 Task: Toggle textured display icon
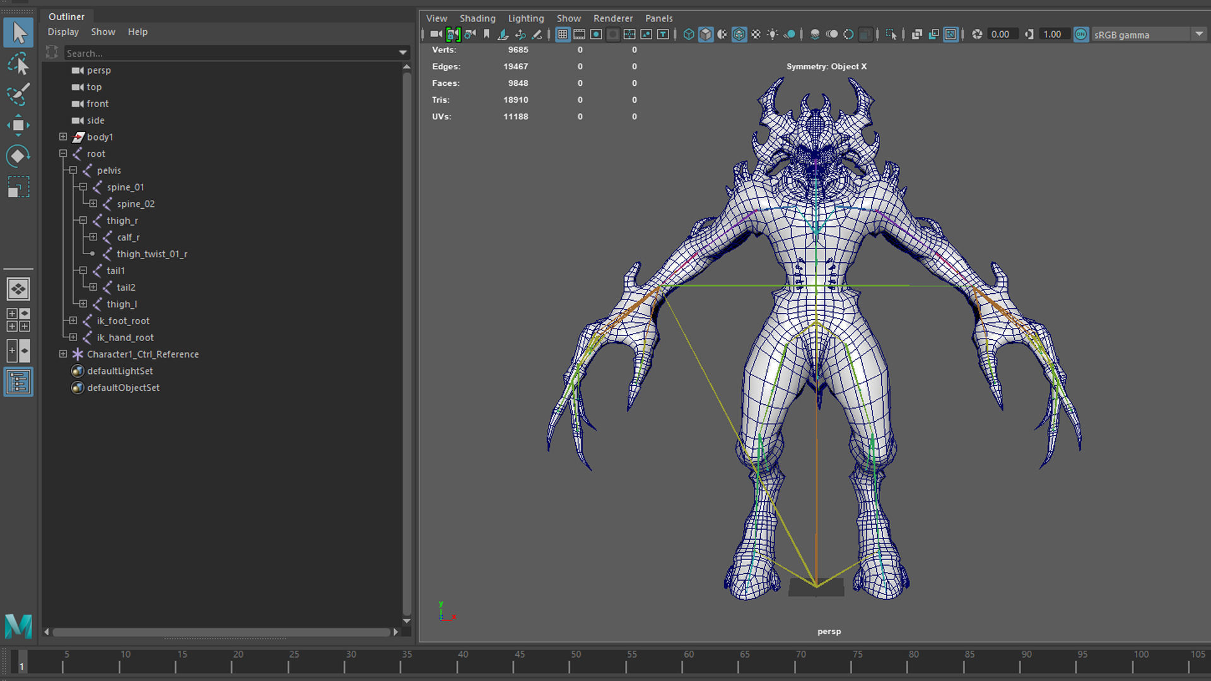click(x=756, y=34)
